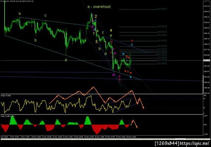Select the yellow '2' wave label at the peak
The height and width of the screenshot is (147, 211).
tap(96, 17)
